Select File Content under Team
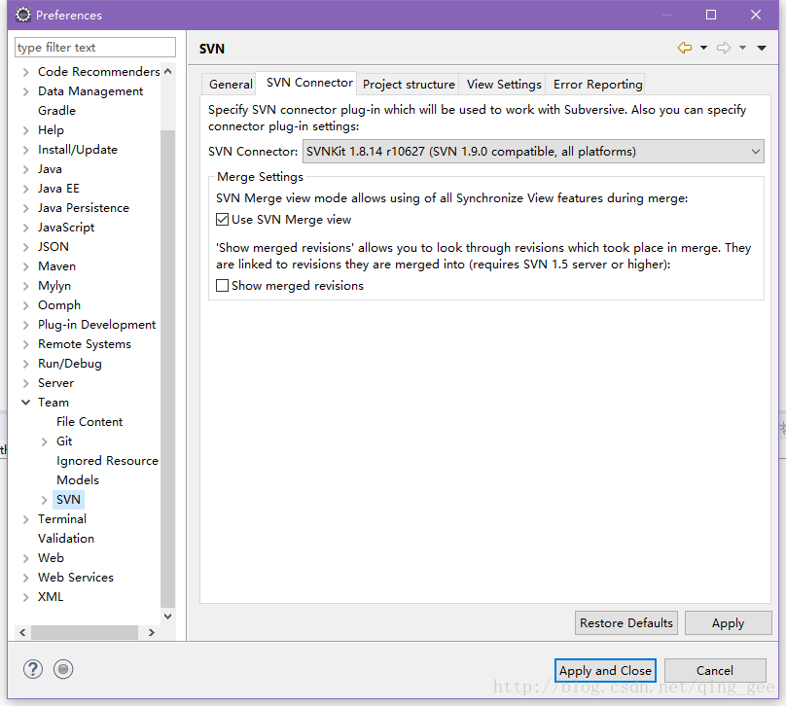 point(89,421)
